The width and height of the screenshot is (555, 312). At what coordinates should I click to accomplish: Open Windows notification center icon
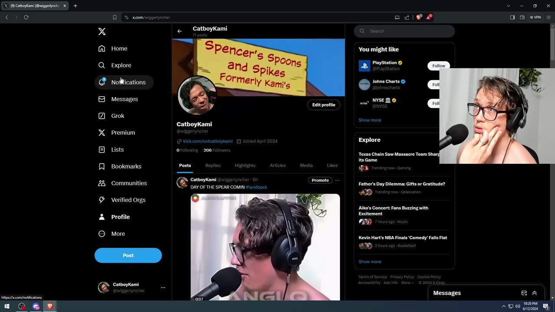coord(546,306)
